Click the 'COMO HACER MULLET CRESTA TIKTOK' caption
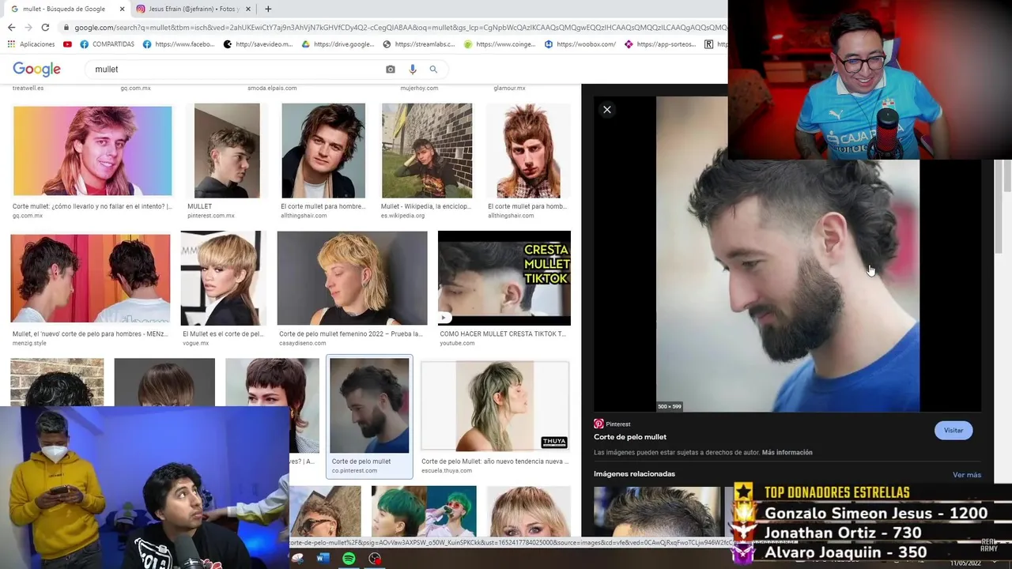Viewport: 1012px width, 569px height. click(503, 334)
